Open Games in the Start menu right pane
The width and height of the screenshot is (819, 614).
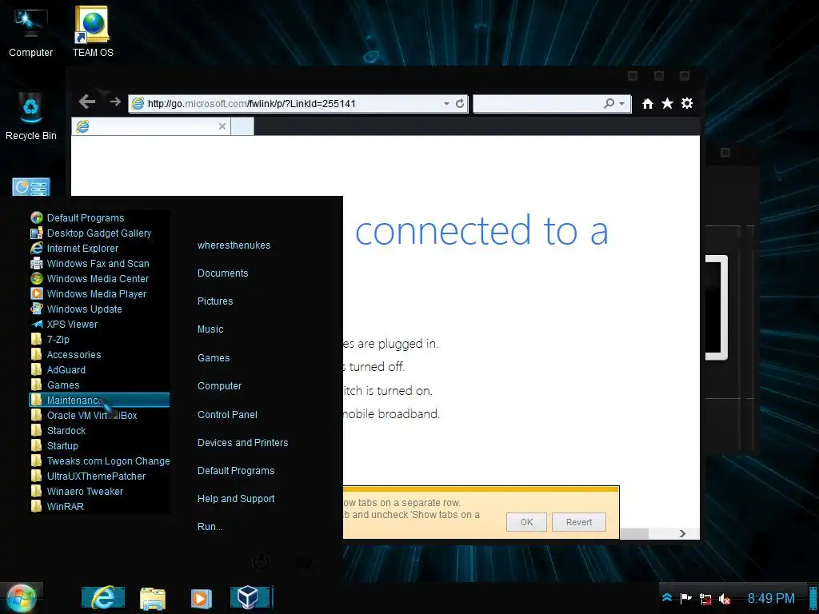[x=214, y=357]
